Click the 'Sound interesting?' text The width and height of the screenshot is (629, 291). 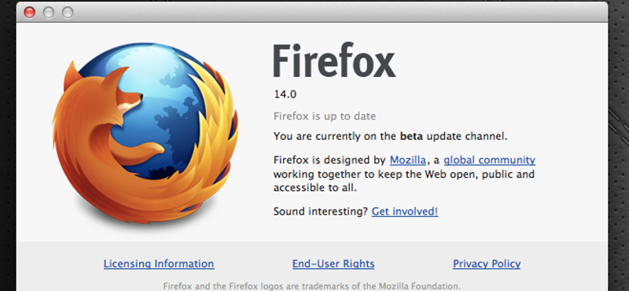(x=321, y=211)
